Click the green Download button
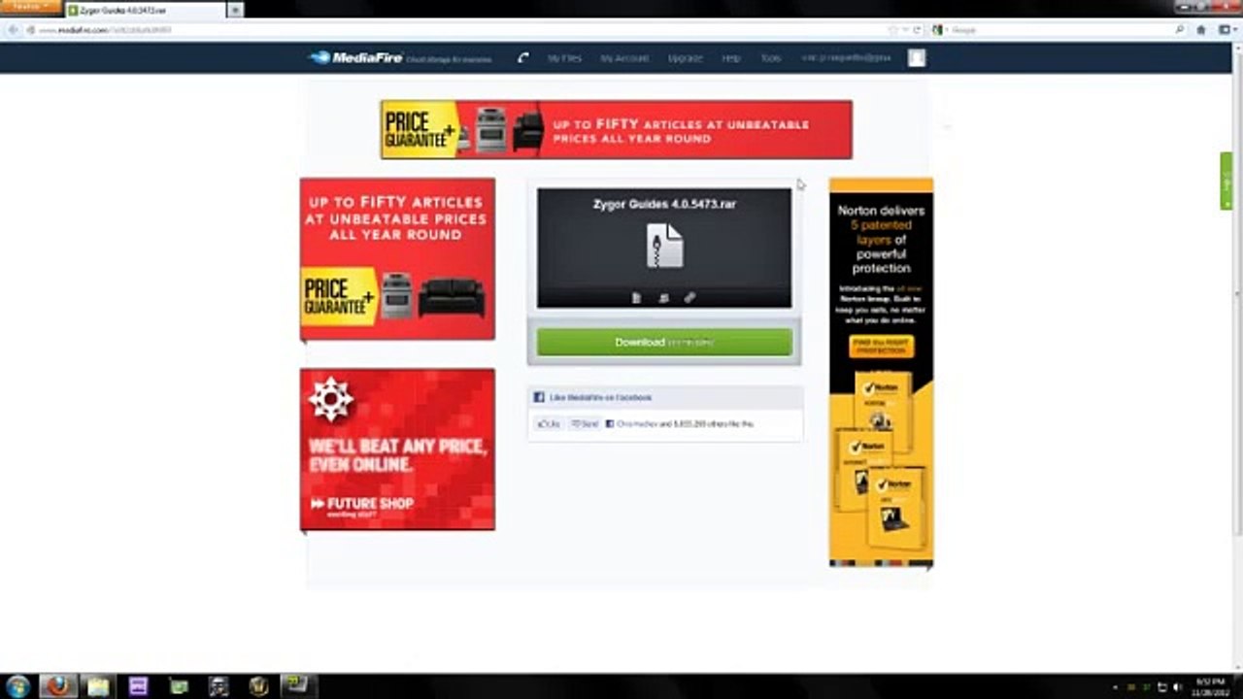 [x=664, y=342]
